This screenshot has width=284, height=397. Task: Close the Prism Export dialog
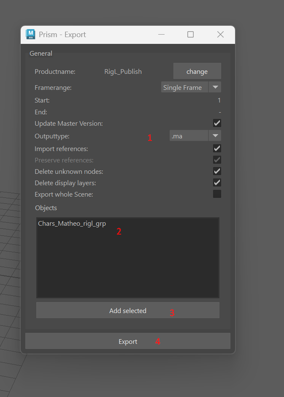[x=220, y=35]
